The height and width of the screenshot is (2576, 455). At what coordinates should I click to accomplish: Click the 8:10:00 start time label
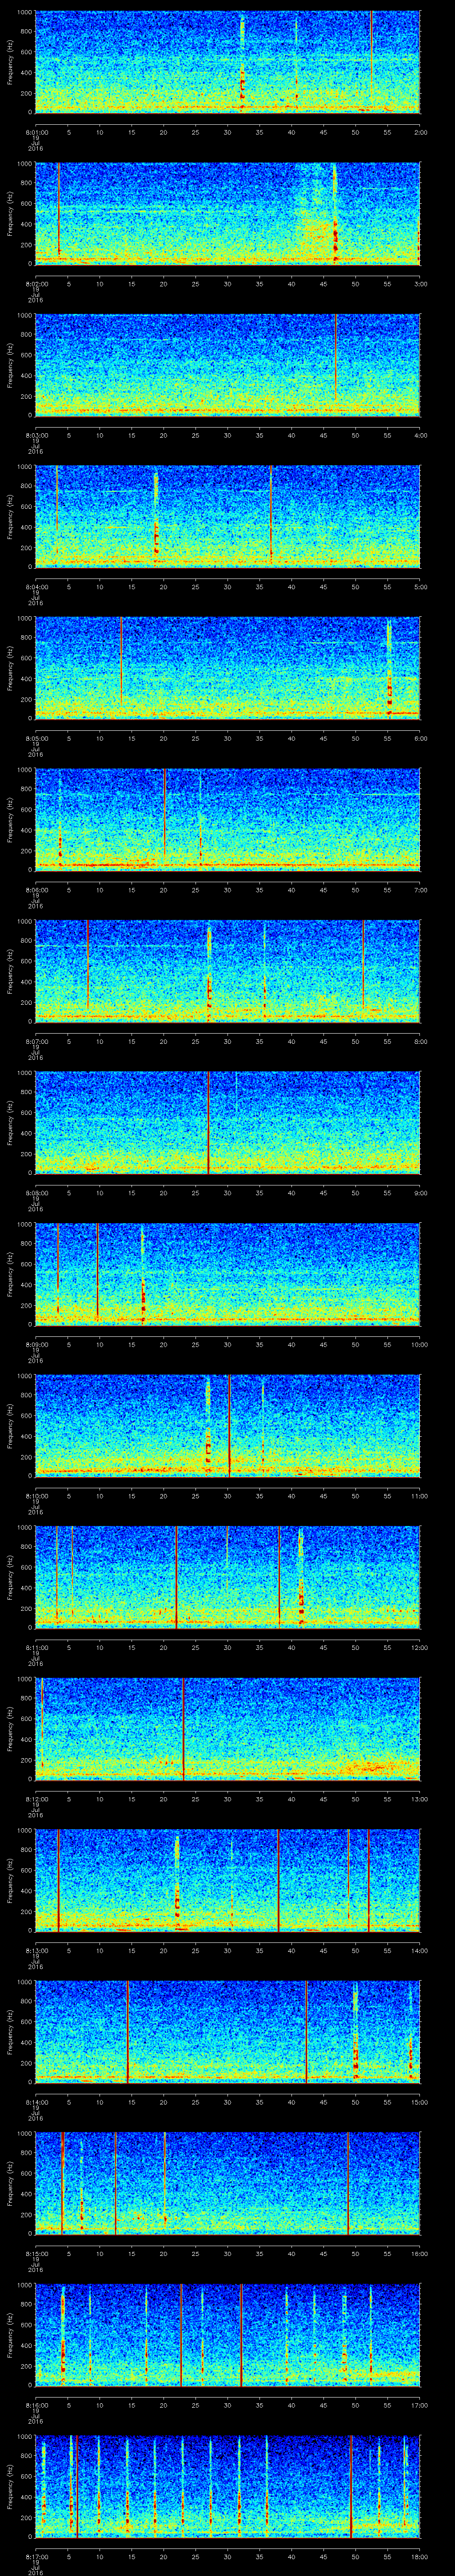pyautogui.click(x=36, y=1496)
